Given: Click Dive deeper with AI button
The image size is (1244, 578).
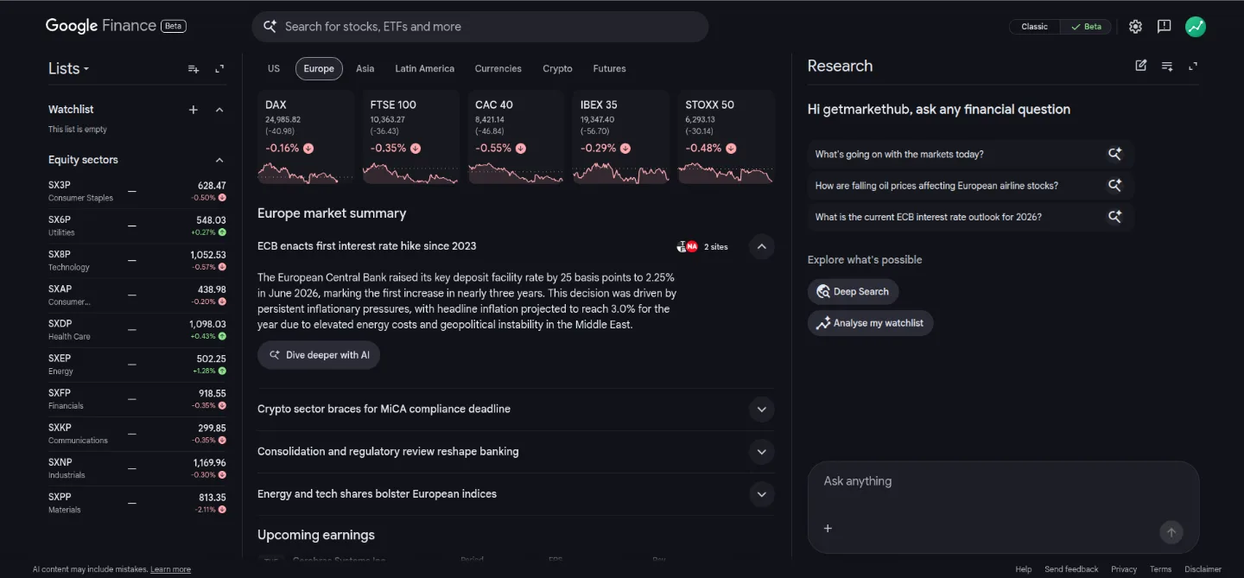Looking at the screenshot, I should click(319, 355).
